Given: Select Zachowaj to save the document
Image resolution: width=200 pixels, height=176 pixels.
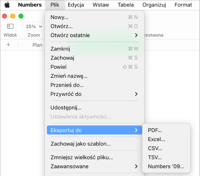Looking at the screenshot, I should (x=94, y=58).
